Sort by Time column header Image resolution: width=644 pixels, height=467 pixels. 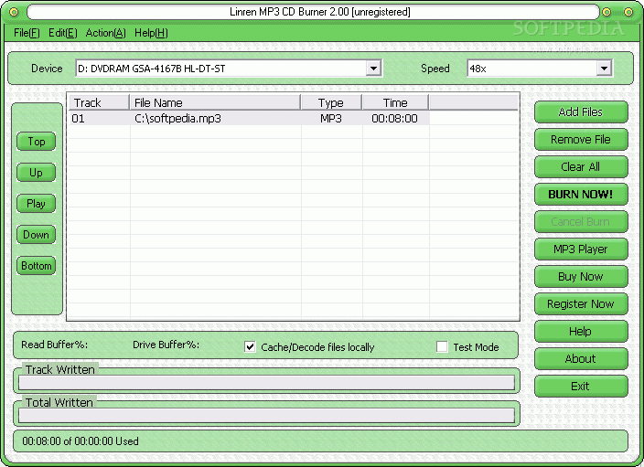tap(395, 102)
